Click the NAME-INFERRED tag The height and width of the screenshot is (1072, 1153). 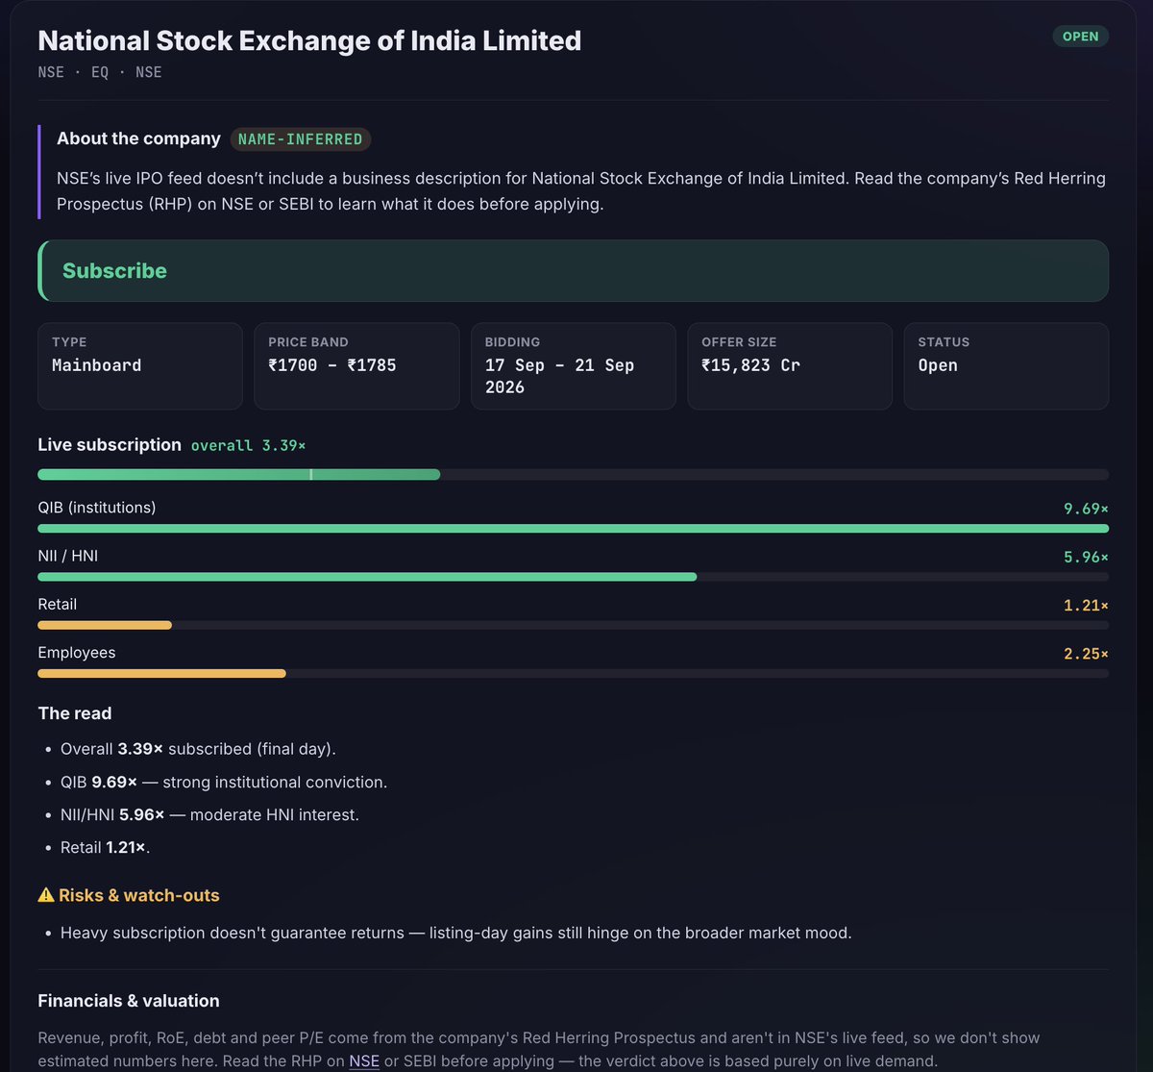coord(301,139)
